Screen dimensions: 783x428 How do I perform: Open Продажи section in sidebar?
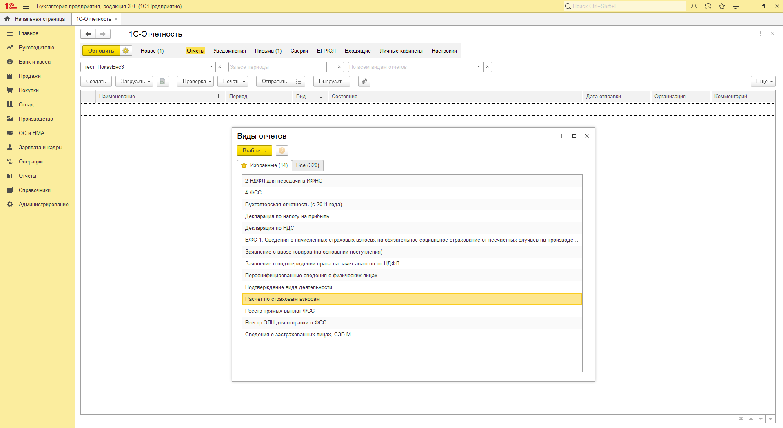(29, 76)
